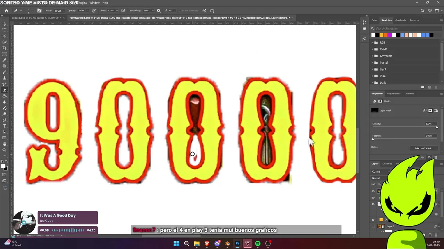Toggle mask visibility eye in Properties
444x249 pixels.
tap(429, 157)
